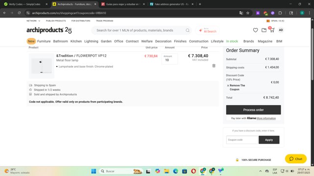Open Publish Products link

pos(56,21)
